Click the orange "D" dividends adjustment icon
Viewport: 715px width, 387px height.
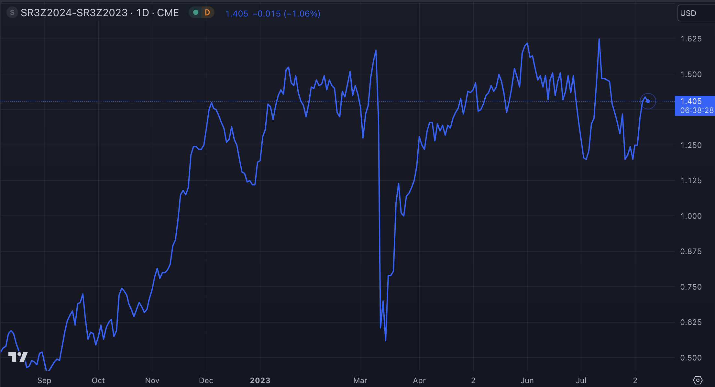(207, 12)
